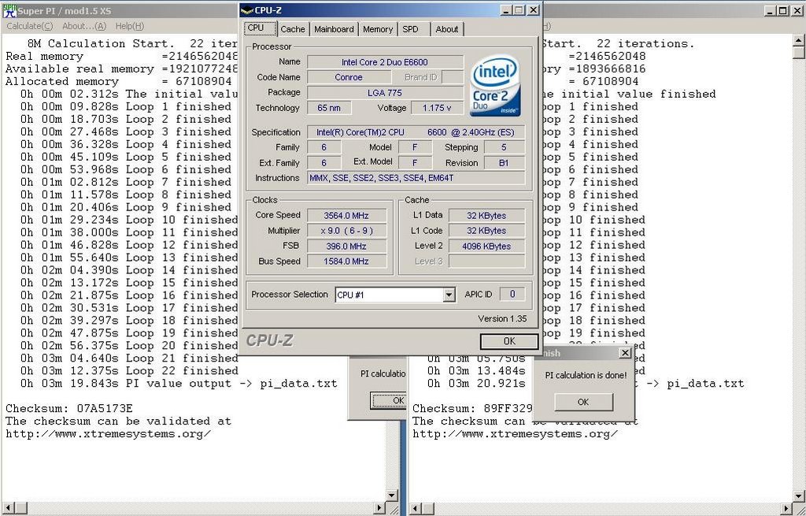This screenshot has width=806, height=516.
Task: Minimize the right Super PI window
Action: [x=769, y=10]
